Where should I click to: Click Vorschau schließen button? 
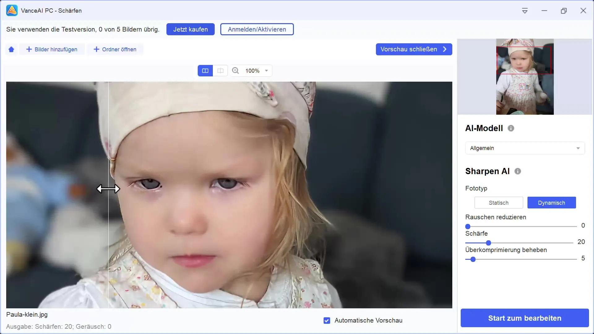(414, 49)
